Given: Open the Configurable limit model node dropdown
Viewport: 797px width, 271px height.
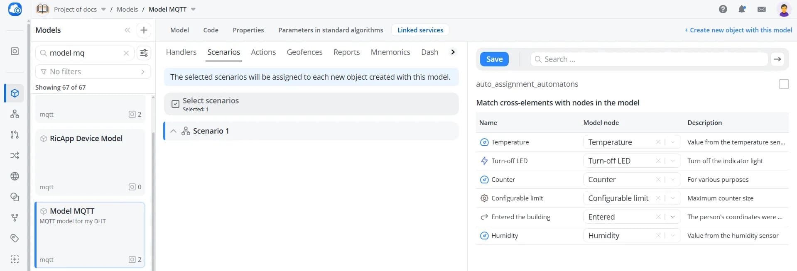Looking at the screenshot, I should [673, 198].
